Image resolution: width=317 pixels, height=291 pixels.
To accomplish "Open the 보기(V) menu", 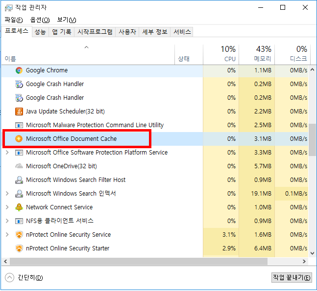I will 67,20.
